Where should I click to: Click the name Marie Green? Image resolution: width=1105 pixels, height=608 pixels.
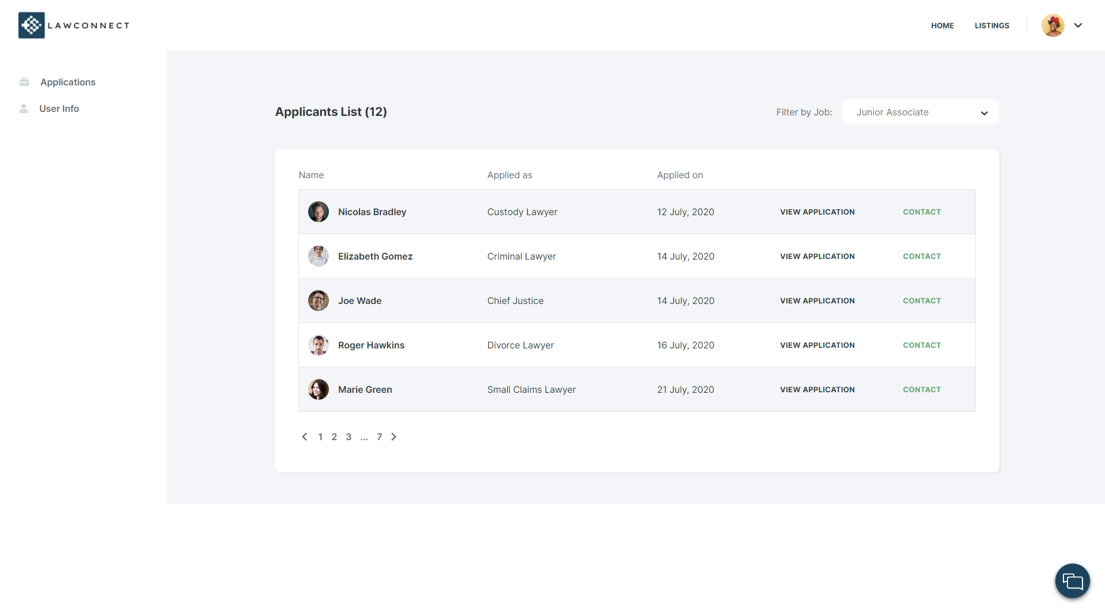(365, 389)
